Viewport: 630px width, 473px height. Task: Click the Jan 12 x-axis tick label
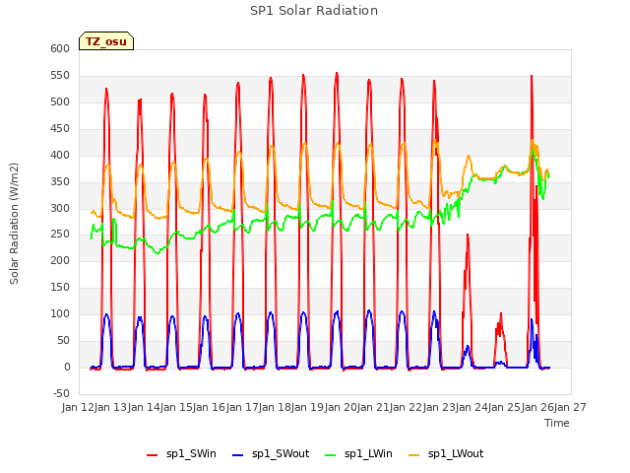(78, 407)
